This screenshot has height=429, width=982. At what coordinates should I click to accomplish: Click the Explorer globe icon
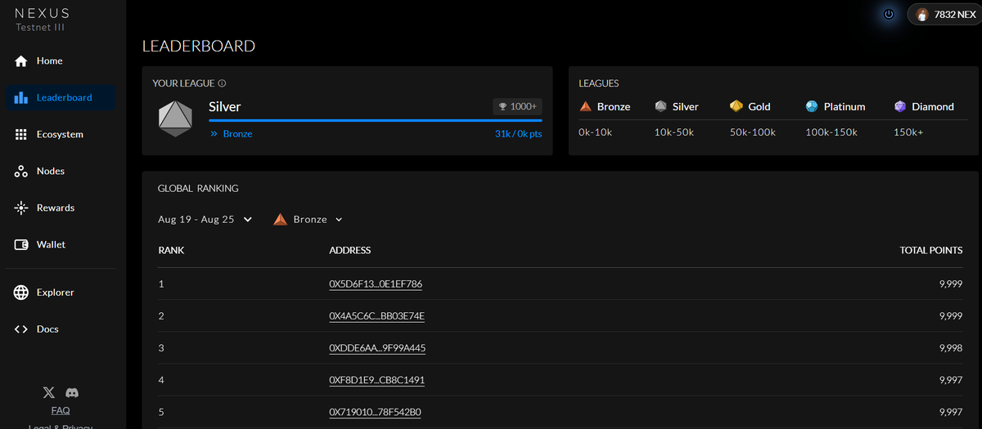tap(21, 293)
